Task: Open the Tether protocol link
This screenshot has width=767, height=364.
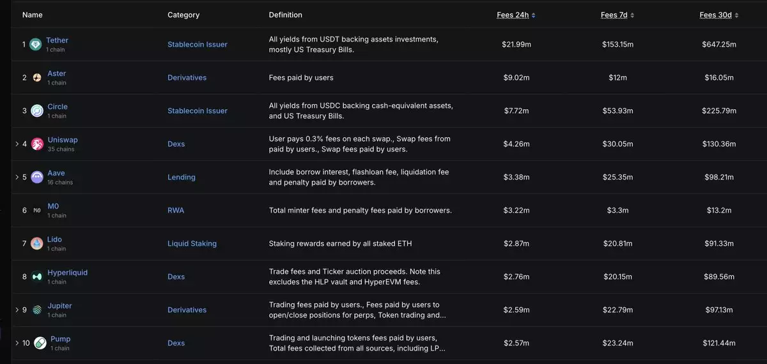Action: click(x=57, y=40)
